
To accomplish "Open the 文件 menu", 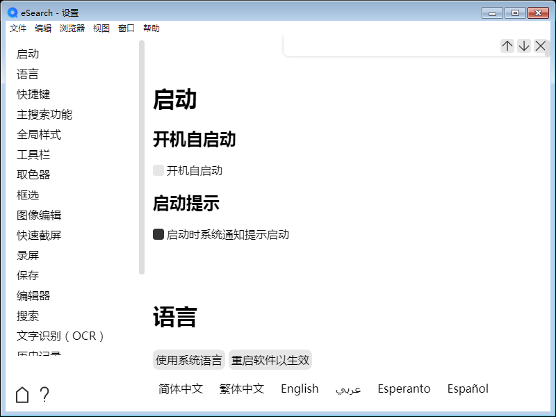I will (18, 28).
